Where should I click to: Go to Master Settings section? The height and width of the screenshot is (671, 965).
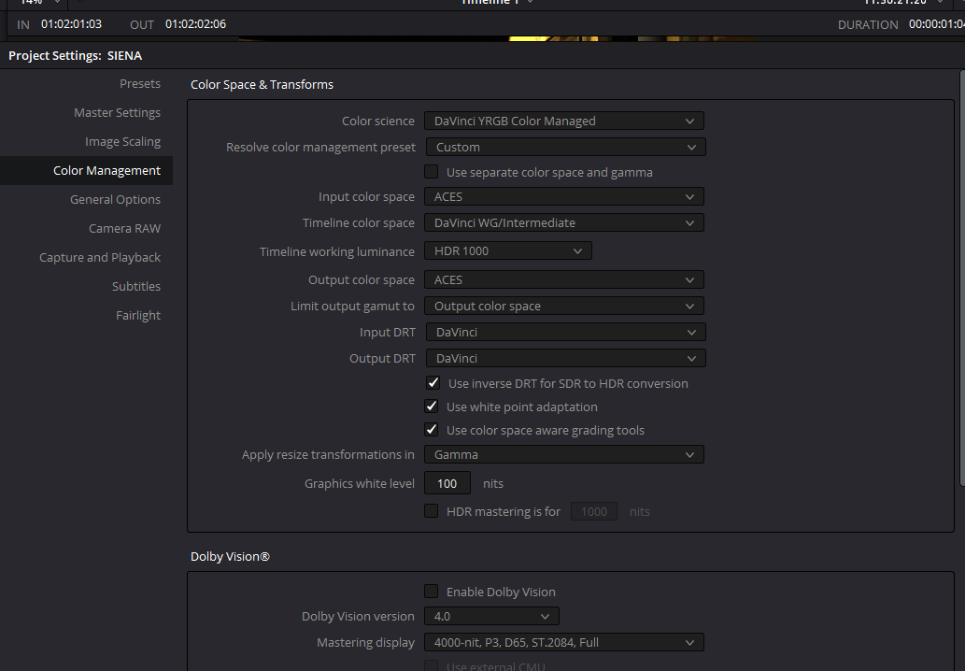117,112
